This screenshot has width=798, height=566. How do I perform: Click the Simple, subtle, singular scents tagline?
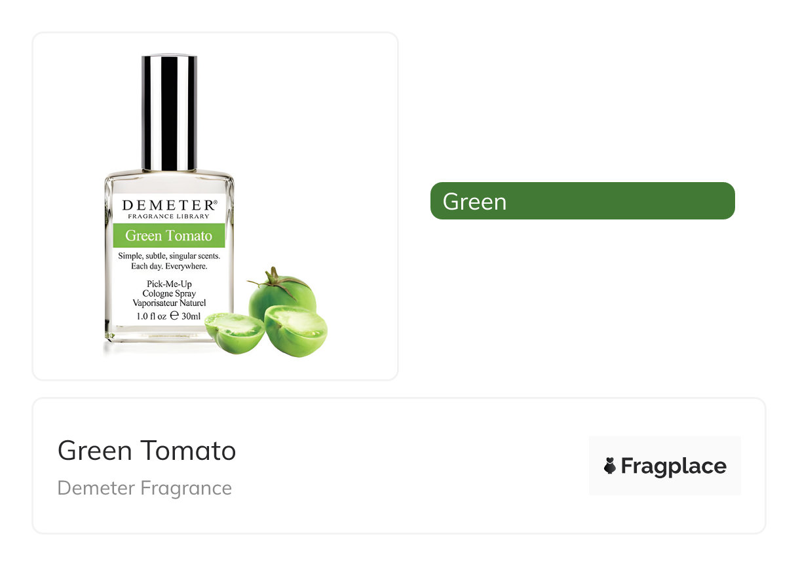click(x=169, y=256)
